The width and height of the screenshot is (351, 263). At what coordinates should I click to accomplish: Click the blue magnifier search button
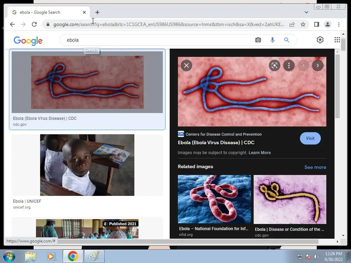287,40
